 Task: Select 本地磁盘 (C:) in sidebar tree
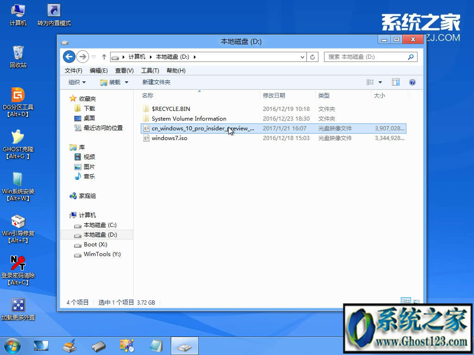(x=100, y=225)
